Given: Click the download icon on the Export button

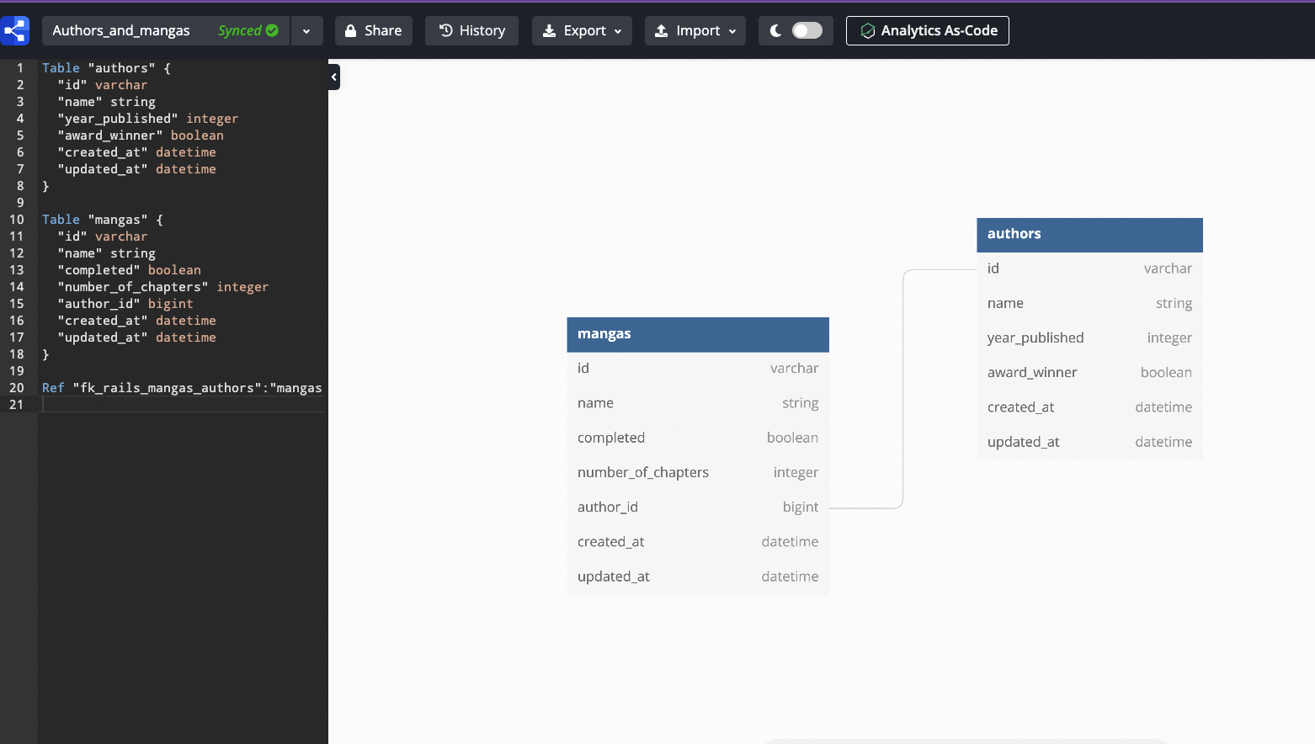Looking at the screenshot, I should point(549,30).
